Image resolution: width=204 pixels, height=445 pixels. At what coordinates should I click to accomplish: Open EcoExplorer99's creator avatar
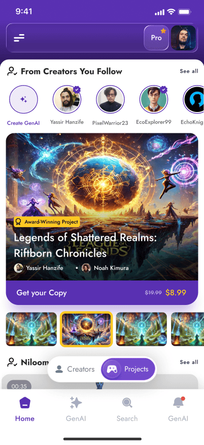(154, 99)
